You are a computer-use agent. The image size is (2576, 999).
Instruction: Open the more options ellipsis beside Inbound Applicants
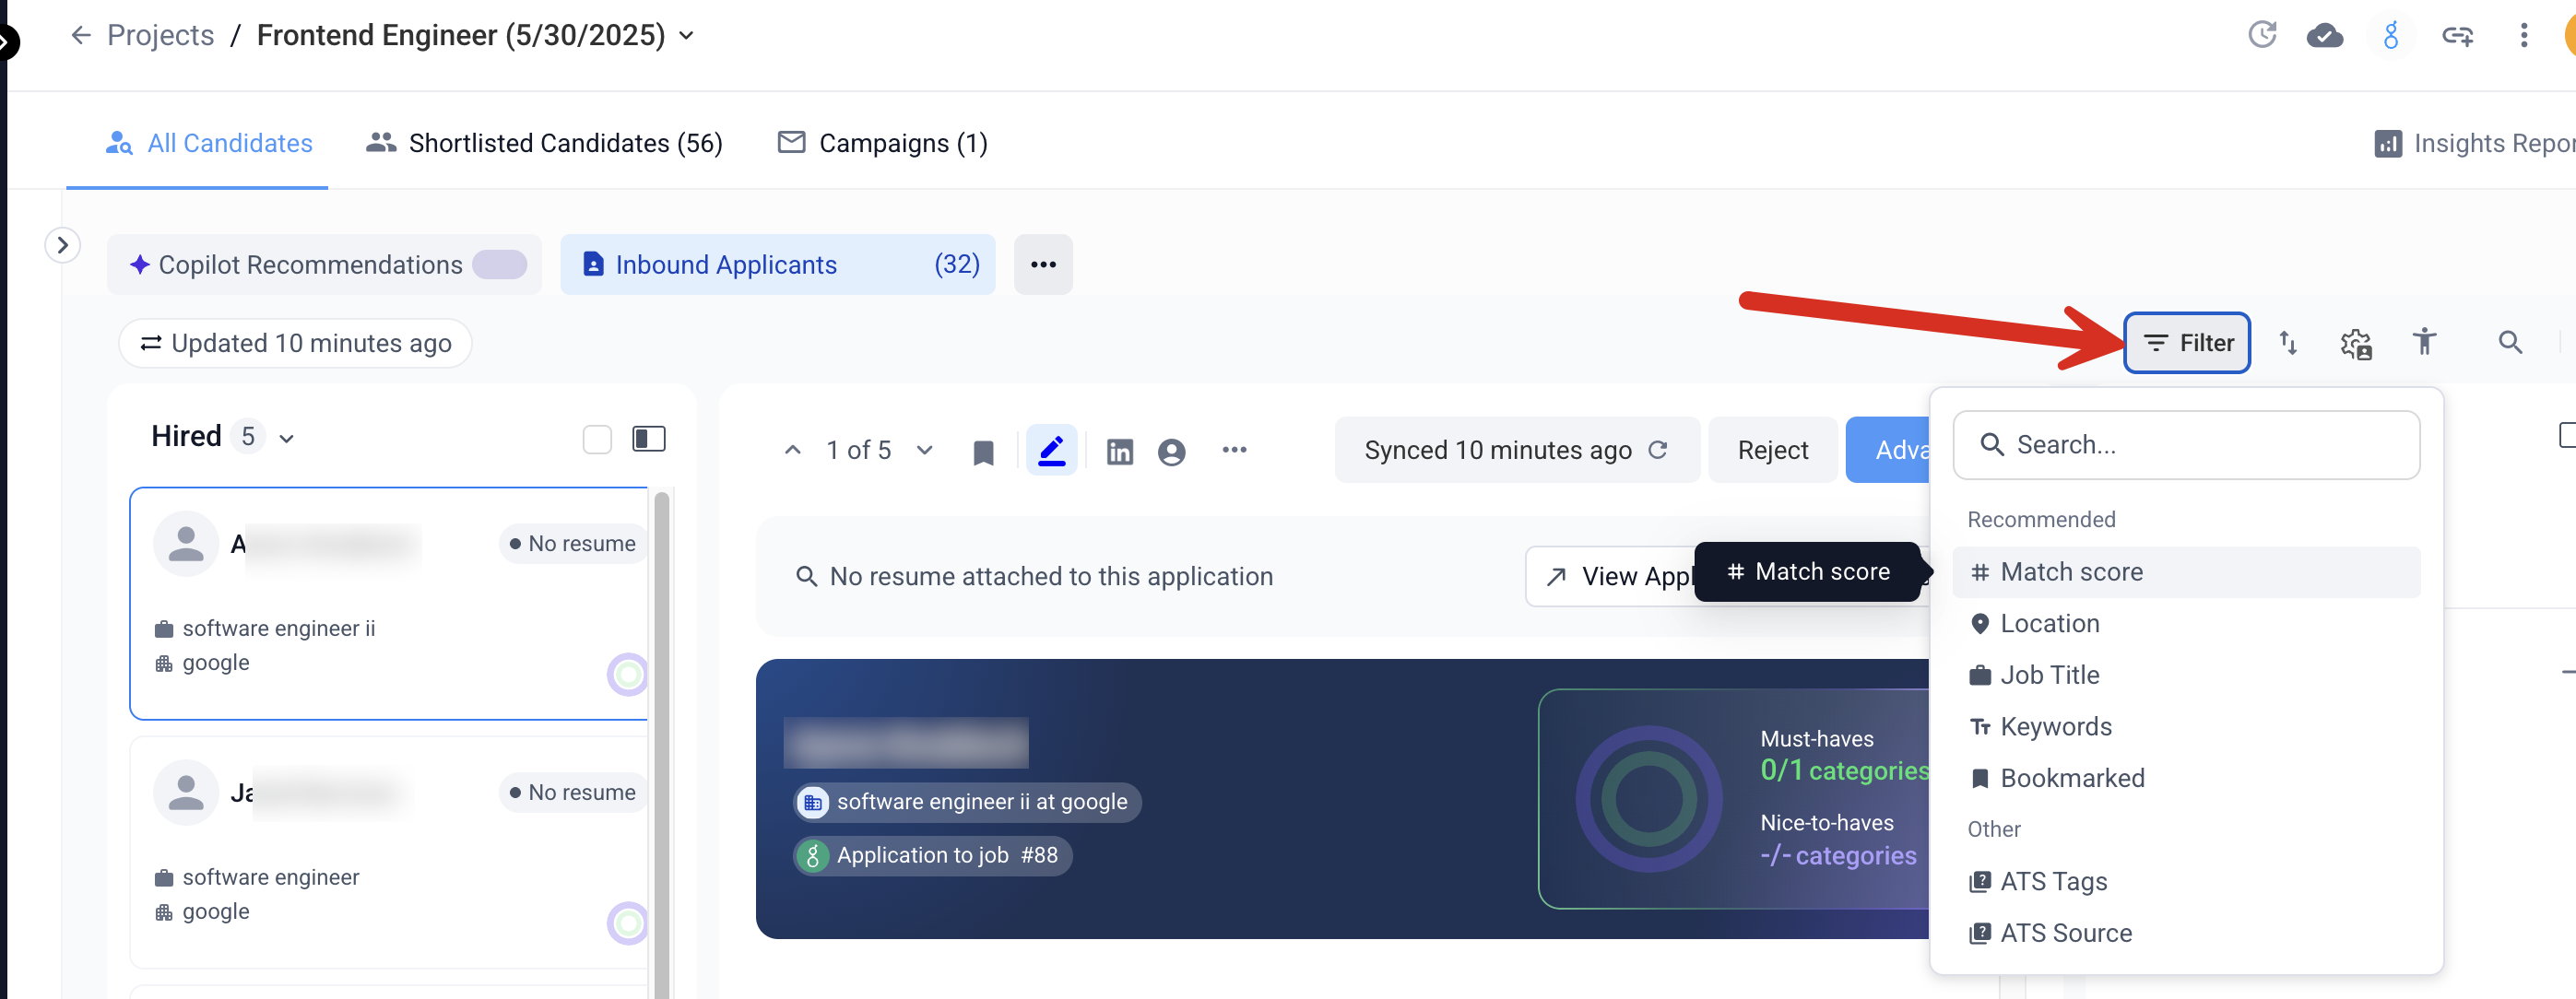pyautogui.click(x=1042, y=265)
